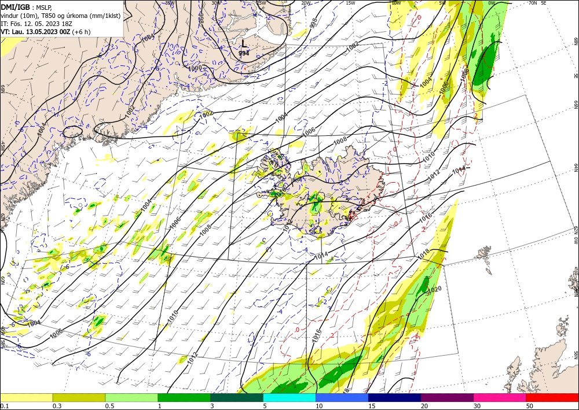The height and width of the screenshot is (410, 579).
Task: Click the navy 15–20 mm legend segment
Action: point(395,397)
